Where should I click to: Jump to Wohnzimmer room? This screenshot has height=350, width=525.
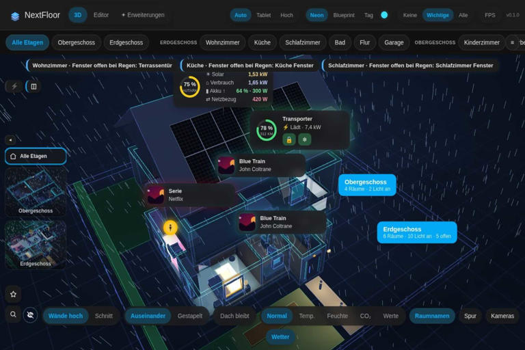click(x=223, y=42)
